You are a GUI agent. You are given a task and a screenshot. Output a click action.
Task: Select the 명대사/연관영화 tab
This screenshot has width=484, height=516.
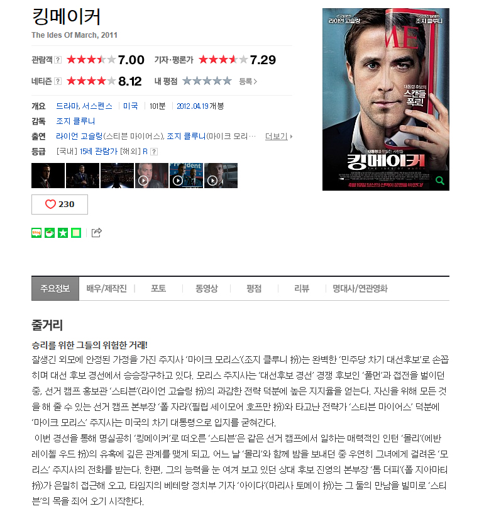tap(360, 289)
